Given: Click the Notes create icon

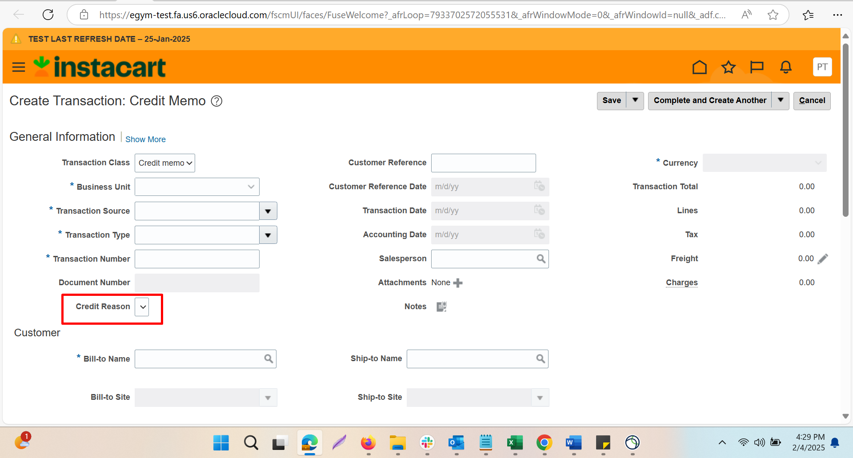Looking at the screenshot, I should click(x=441, y=307).
